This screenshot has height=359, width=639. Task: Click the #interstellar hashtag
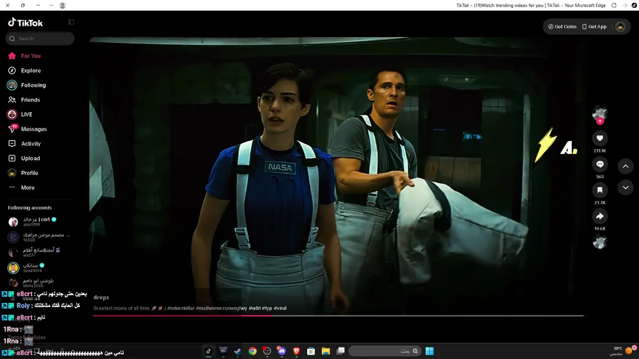181,308
